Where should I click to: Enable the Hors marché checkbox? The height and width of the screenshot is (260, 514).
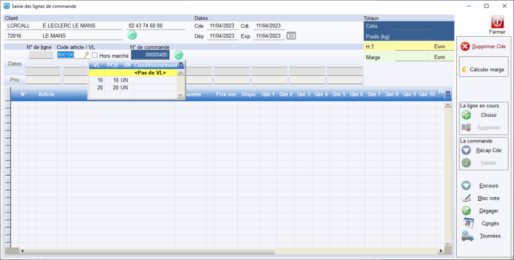pyautogui.click(x=95, y=56)
